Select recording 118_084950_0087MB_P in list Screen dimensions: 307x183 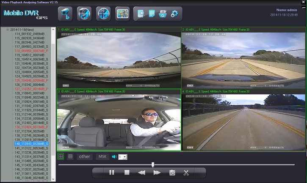31,51
